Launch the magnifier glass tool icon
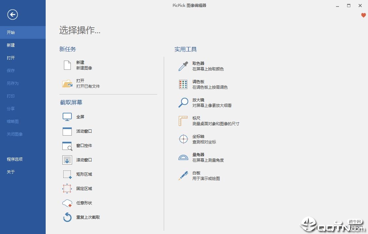368x234 pixels. [x=183, y=103]
